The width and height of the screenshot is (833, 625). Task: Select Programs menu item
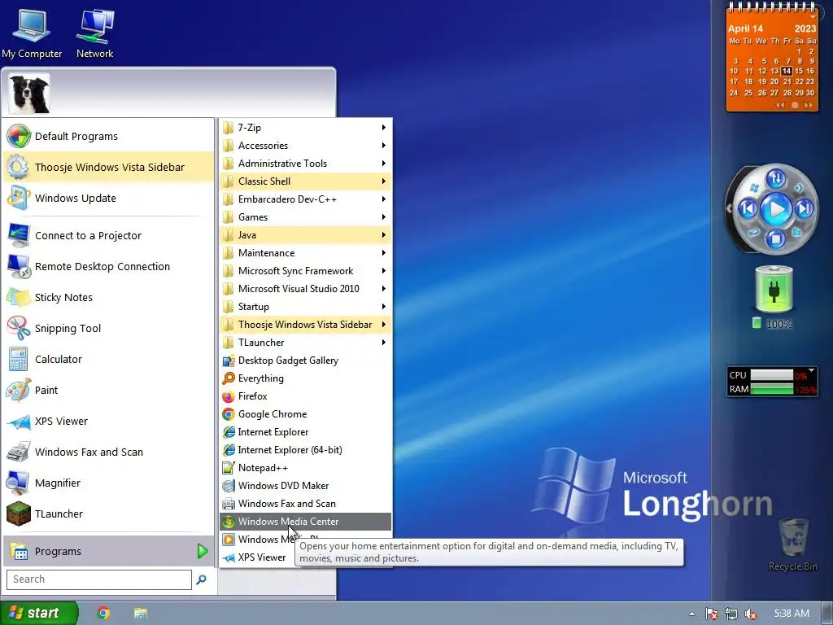click(x=108, y=551)
